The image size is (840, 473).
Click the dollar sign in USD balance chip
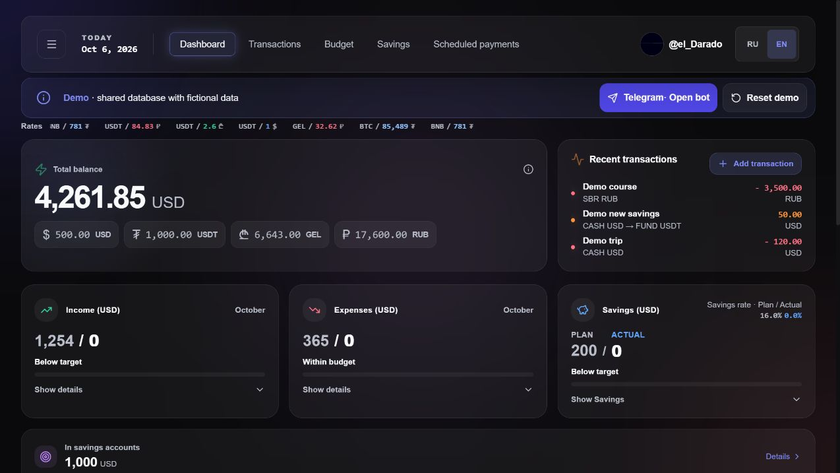46,234
